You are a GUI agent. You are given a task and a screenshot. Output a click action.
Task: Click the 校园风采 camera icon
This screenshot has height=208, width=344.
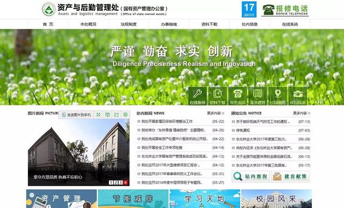298,96
